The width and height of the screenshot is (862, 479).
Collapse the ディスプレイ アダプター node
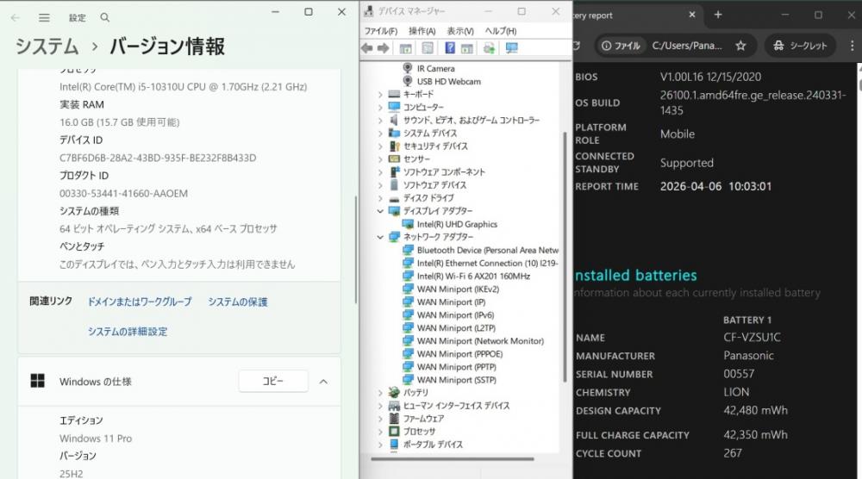coord(380,211)
